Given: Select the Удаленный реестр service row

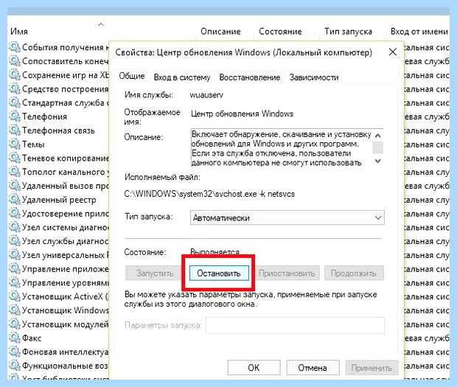Looking at the screenshot, I should click(x=59, y=200).
